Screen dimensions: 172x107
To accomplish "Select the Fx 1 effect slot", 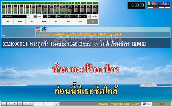I will click(45, 16).
